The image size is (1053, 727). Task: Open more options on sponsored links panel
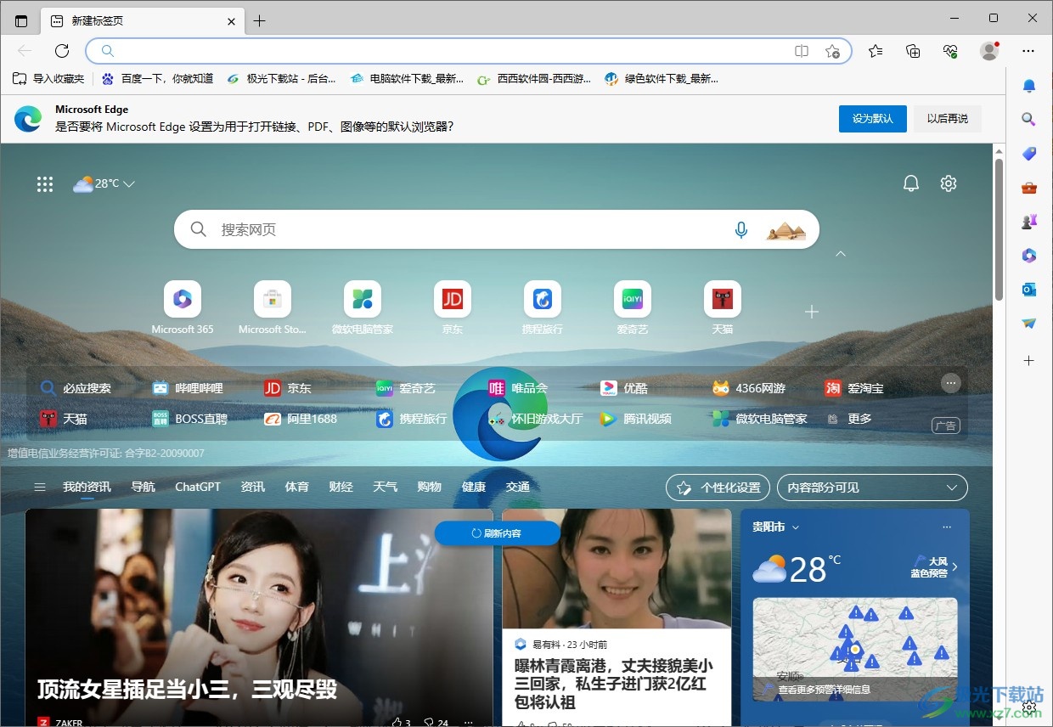click(x=951, y=383)
